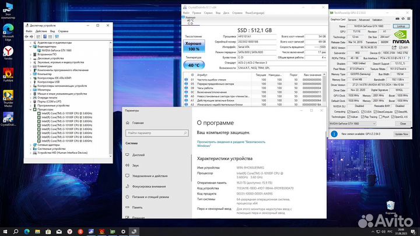Open the notification center icon in system tray
The image size is (420, 236).
[414, 232]
